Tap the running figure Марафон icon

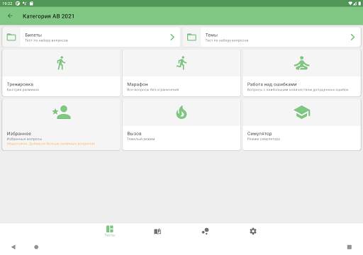[x=181, y=63]
